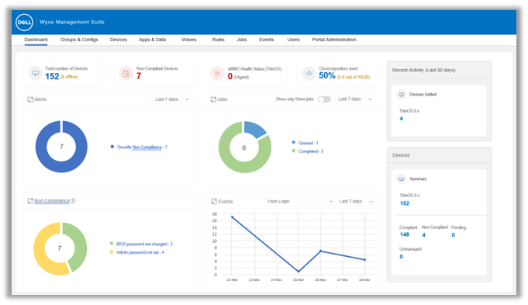Open Alerts panel expand icon
Viewport: 528px width, 305px height.
tap(30, 99)
